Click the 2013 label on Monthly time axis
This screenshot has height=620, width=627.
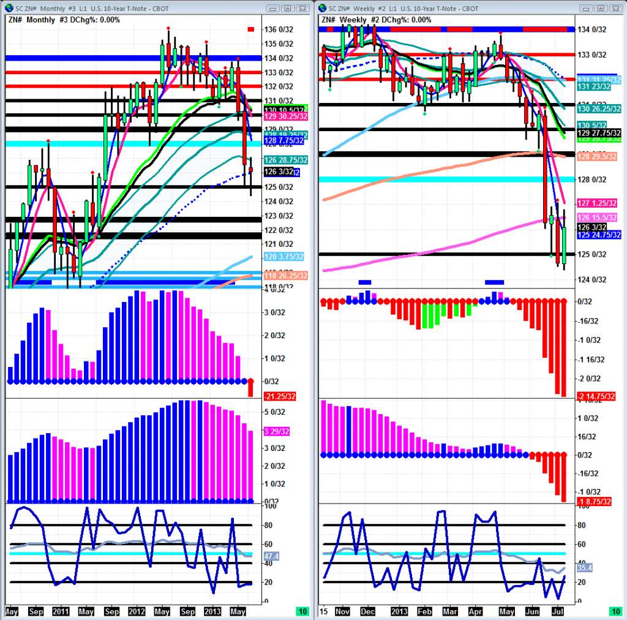coord(212,611)
